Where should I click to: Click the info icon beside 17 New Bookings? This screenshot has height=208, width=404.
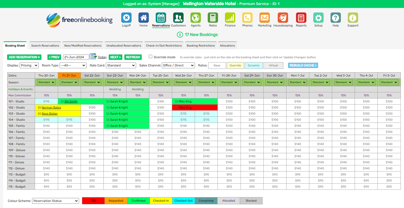(x=180, y=35)
